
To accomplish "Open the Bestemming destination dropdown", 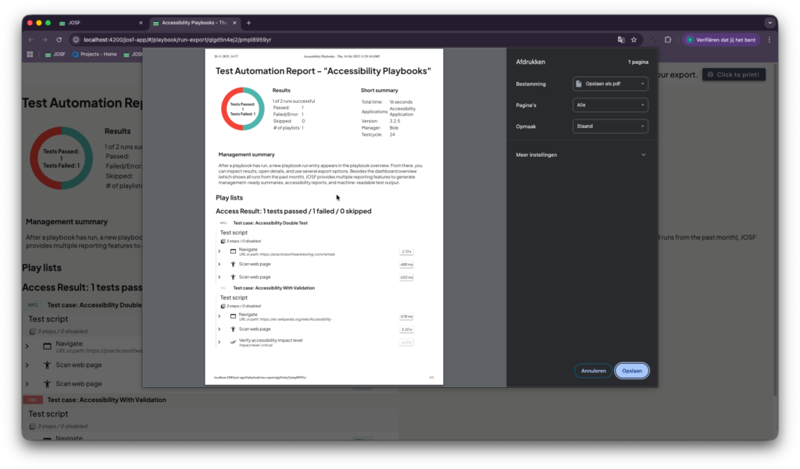I will point(610,83).
